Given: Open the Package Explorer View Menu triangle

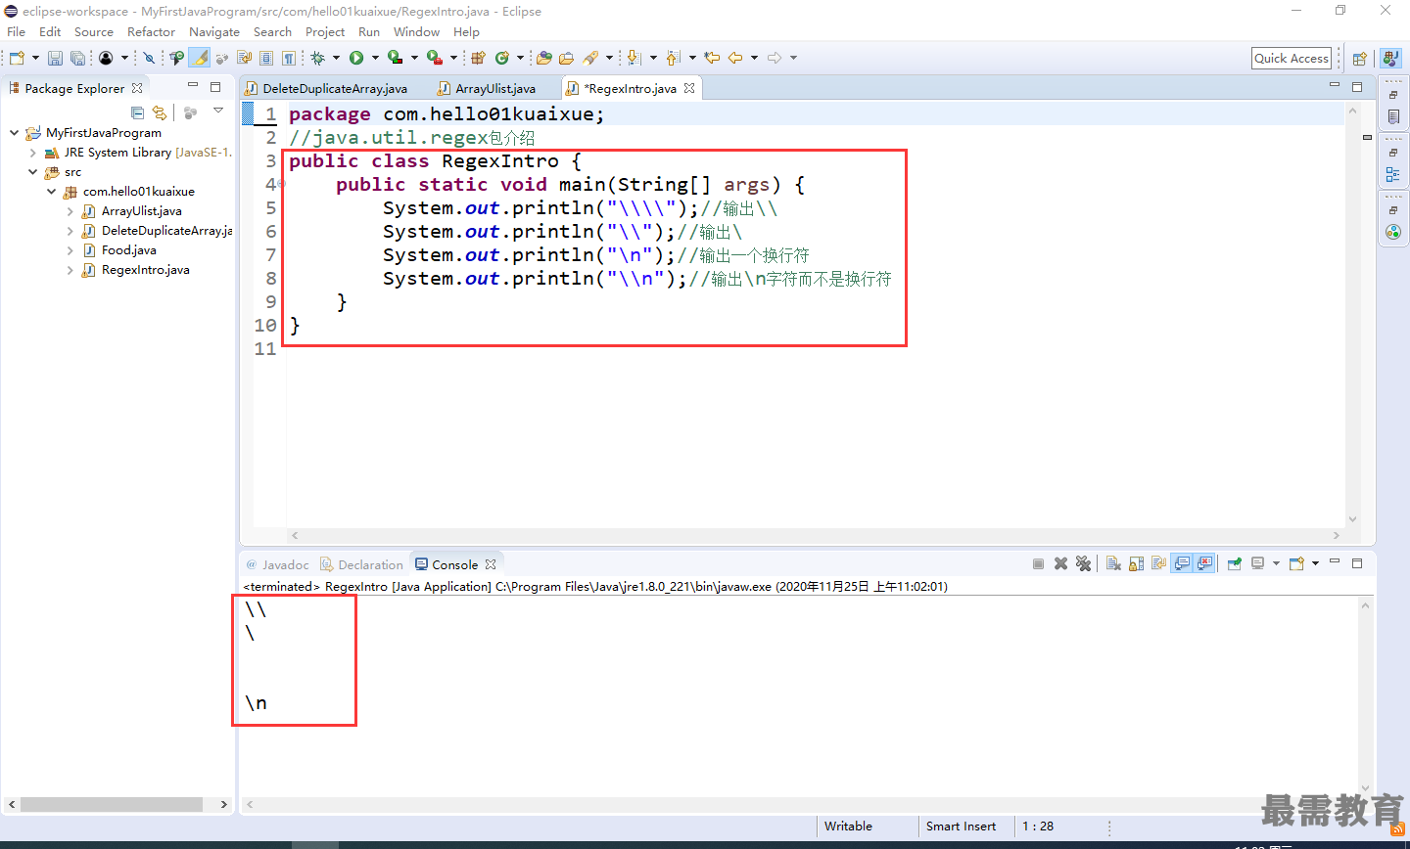Looking at the screenshot, I should [218, 111].
